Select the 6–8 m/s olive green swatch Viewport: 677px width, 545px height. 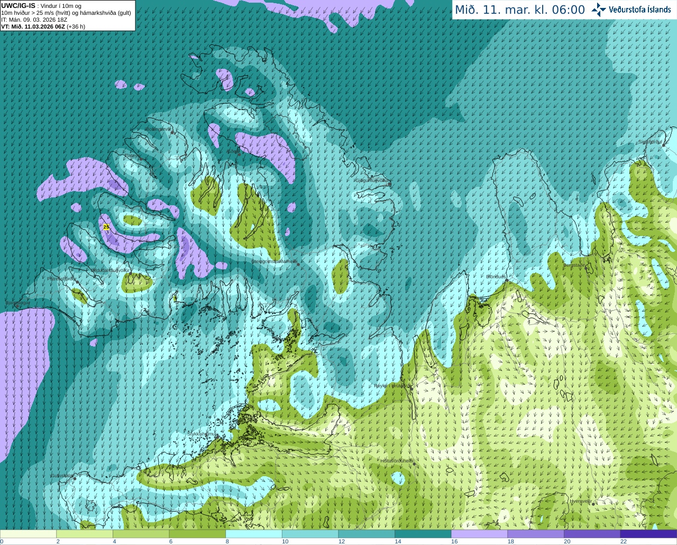(x=197, y=534)
